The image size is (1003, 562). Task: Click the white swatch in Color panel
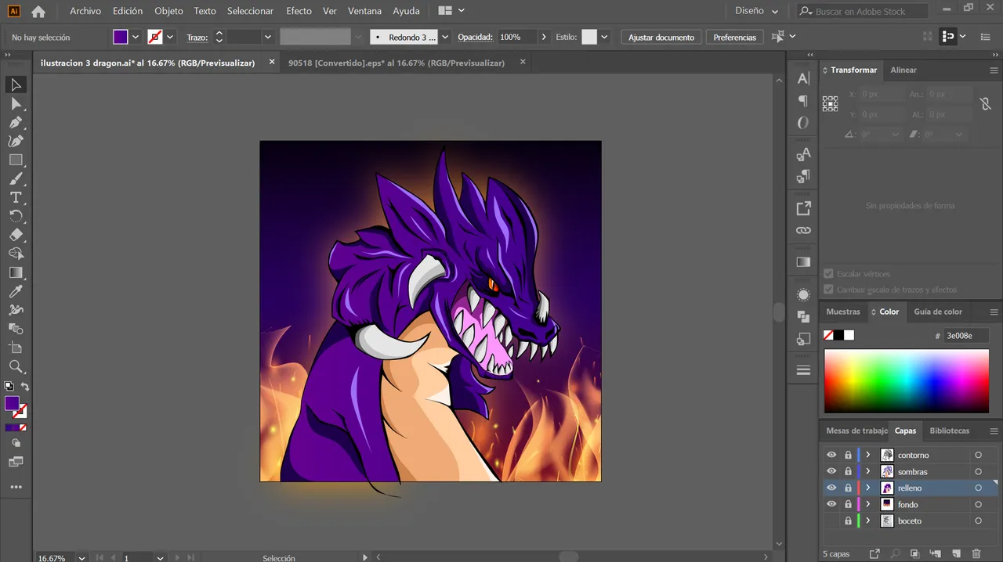849,335
